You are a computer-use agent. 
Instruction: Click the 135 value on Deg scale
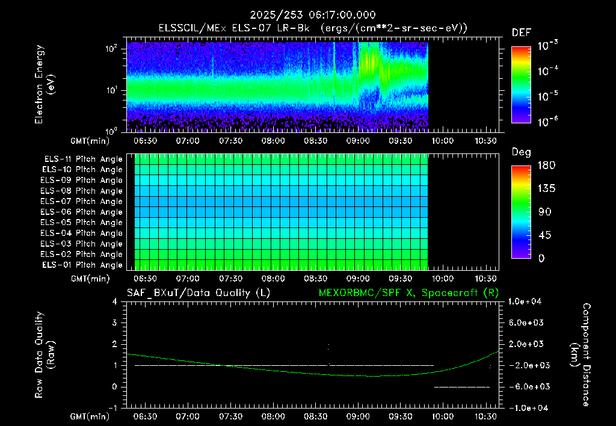coord(546,189)
